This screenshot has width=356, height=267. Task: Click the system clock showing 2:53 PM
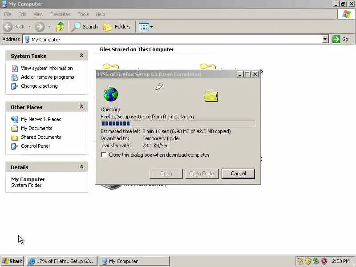(x=340, y=261)
